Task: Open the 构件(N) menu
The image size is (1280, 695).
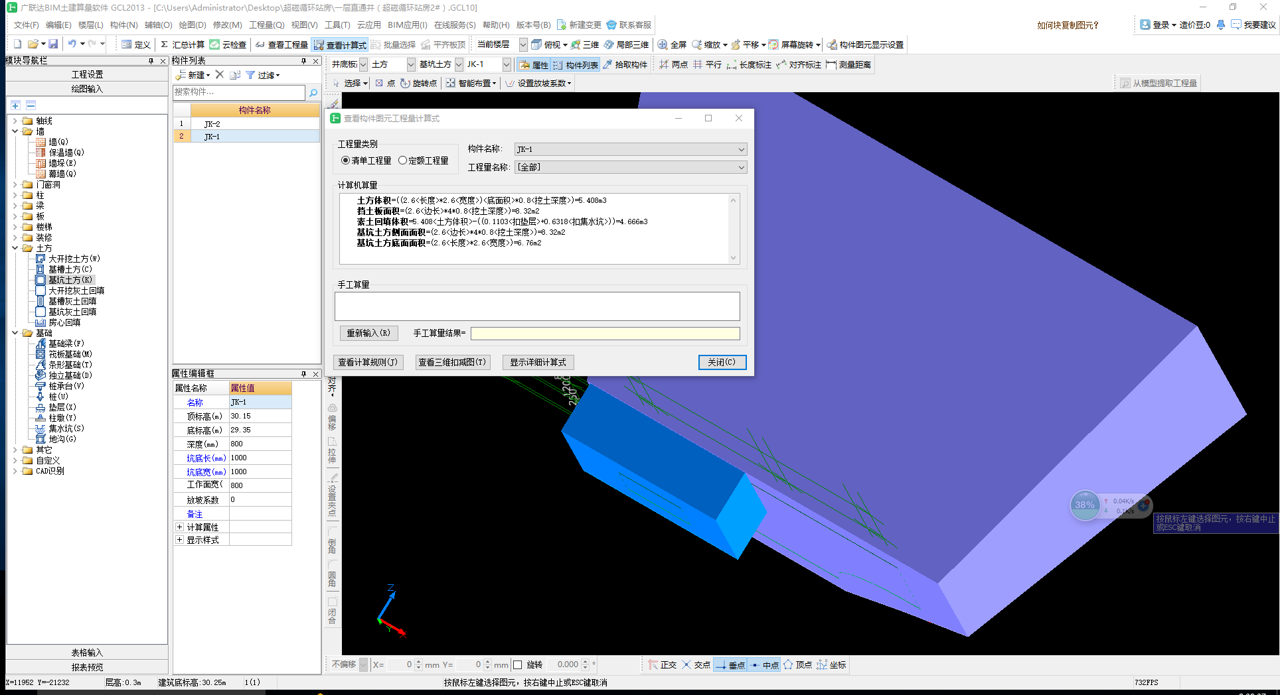Action: coord(123,25)
